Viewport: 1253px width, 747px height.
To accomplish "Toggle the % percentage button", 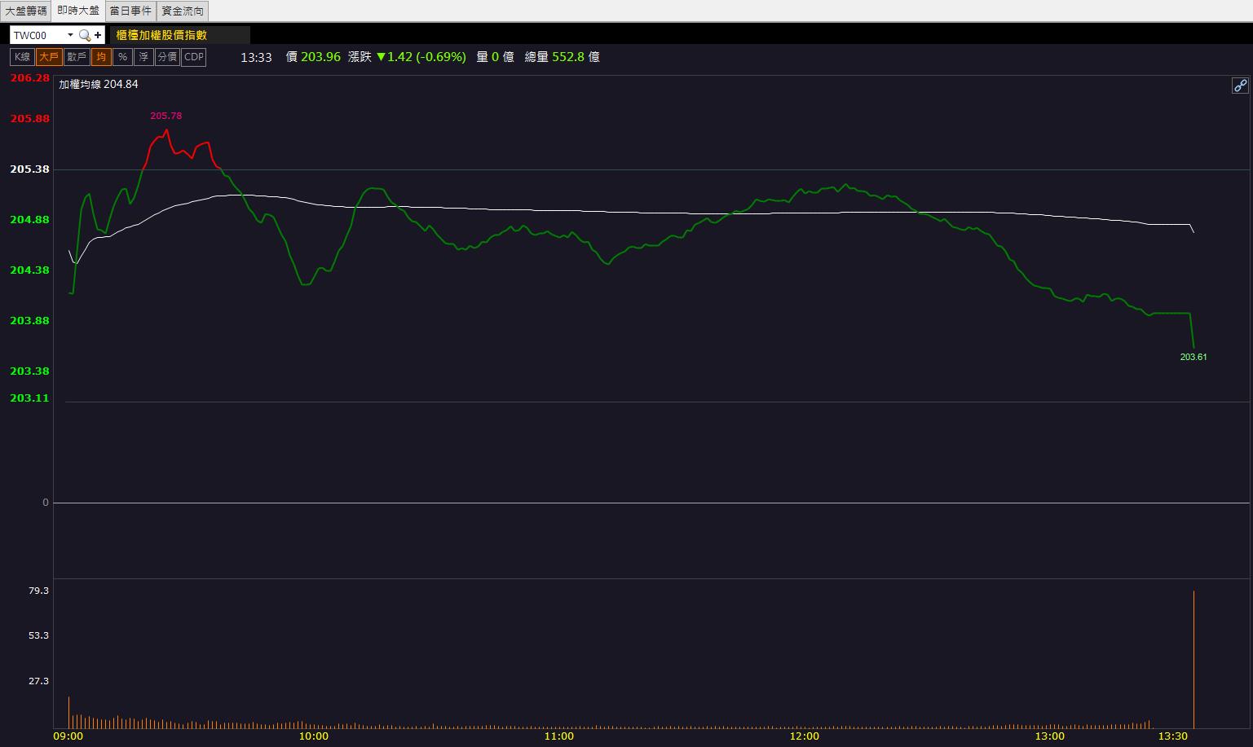I will [122, 57].
